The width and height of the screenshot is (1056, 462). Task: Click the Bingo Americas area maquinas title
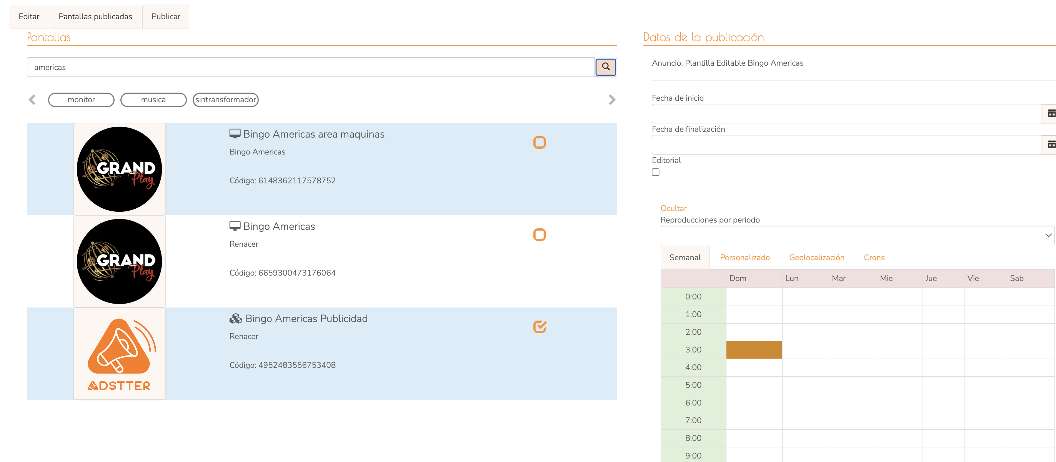[x=313, y=135]
